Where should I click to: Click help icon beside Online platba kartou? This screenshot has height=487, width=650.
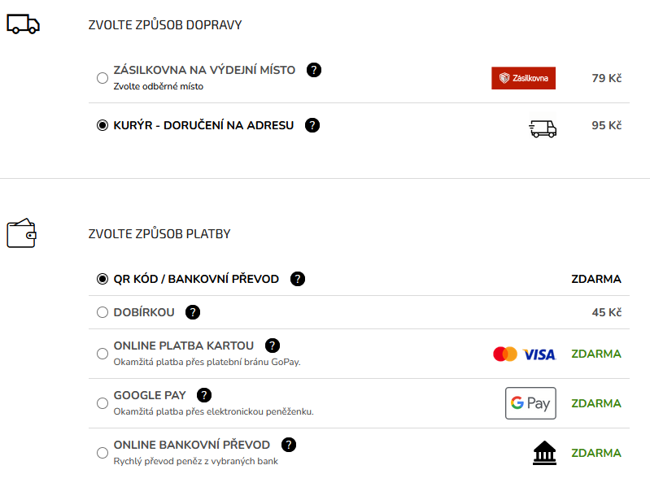pyautogui.click(x=273, y=346)
